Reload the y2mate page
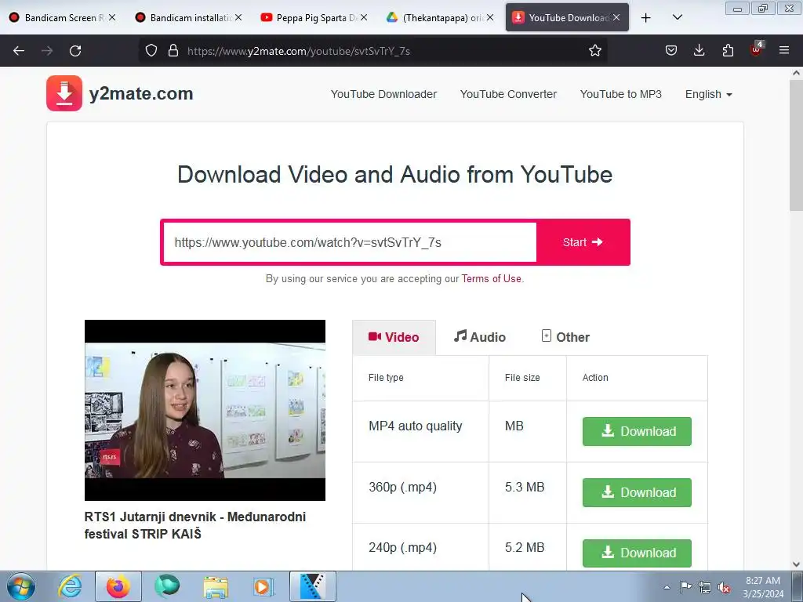 75,51
